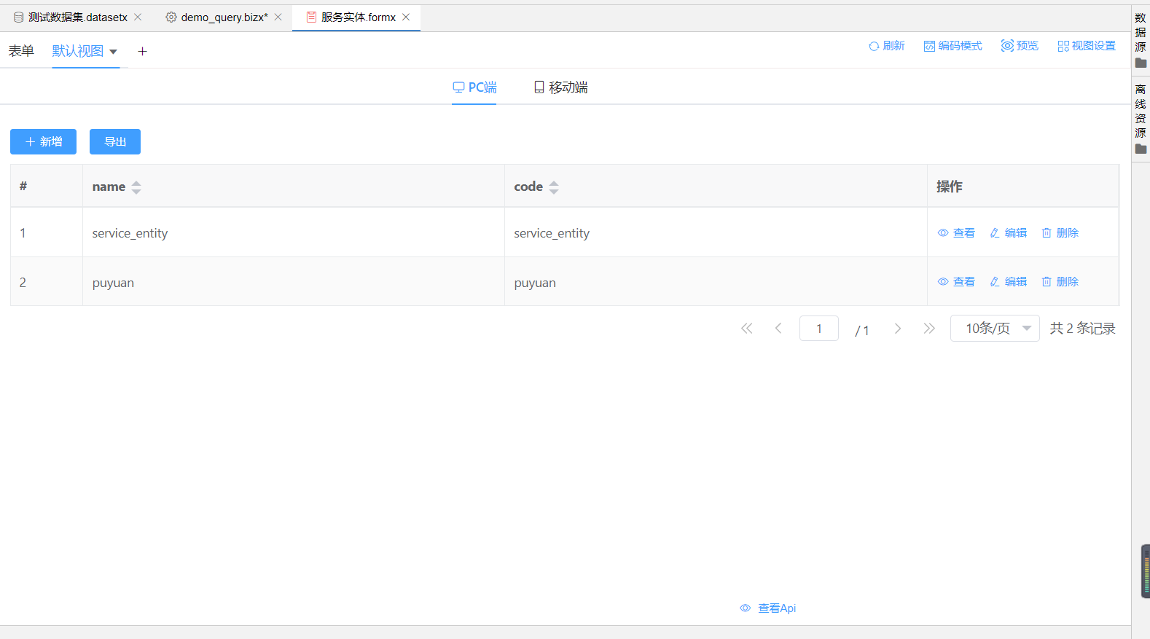The image size is (1150, 639).
Task: Click the 导出 export button
Action: [115, 142]
